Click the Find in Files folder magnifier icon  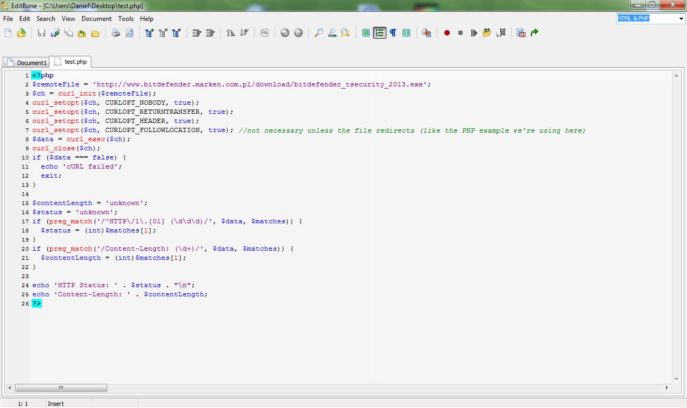(x=346, y=33)
